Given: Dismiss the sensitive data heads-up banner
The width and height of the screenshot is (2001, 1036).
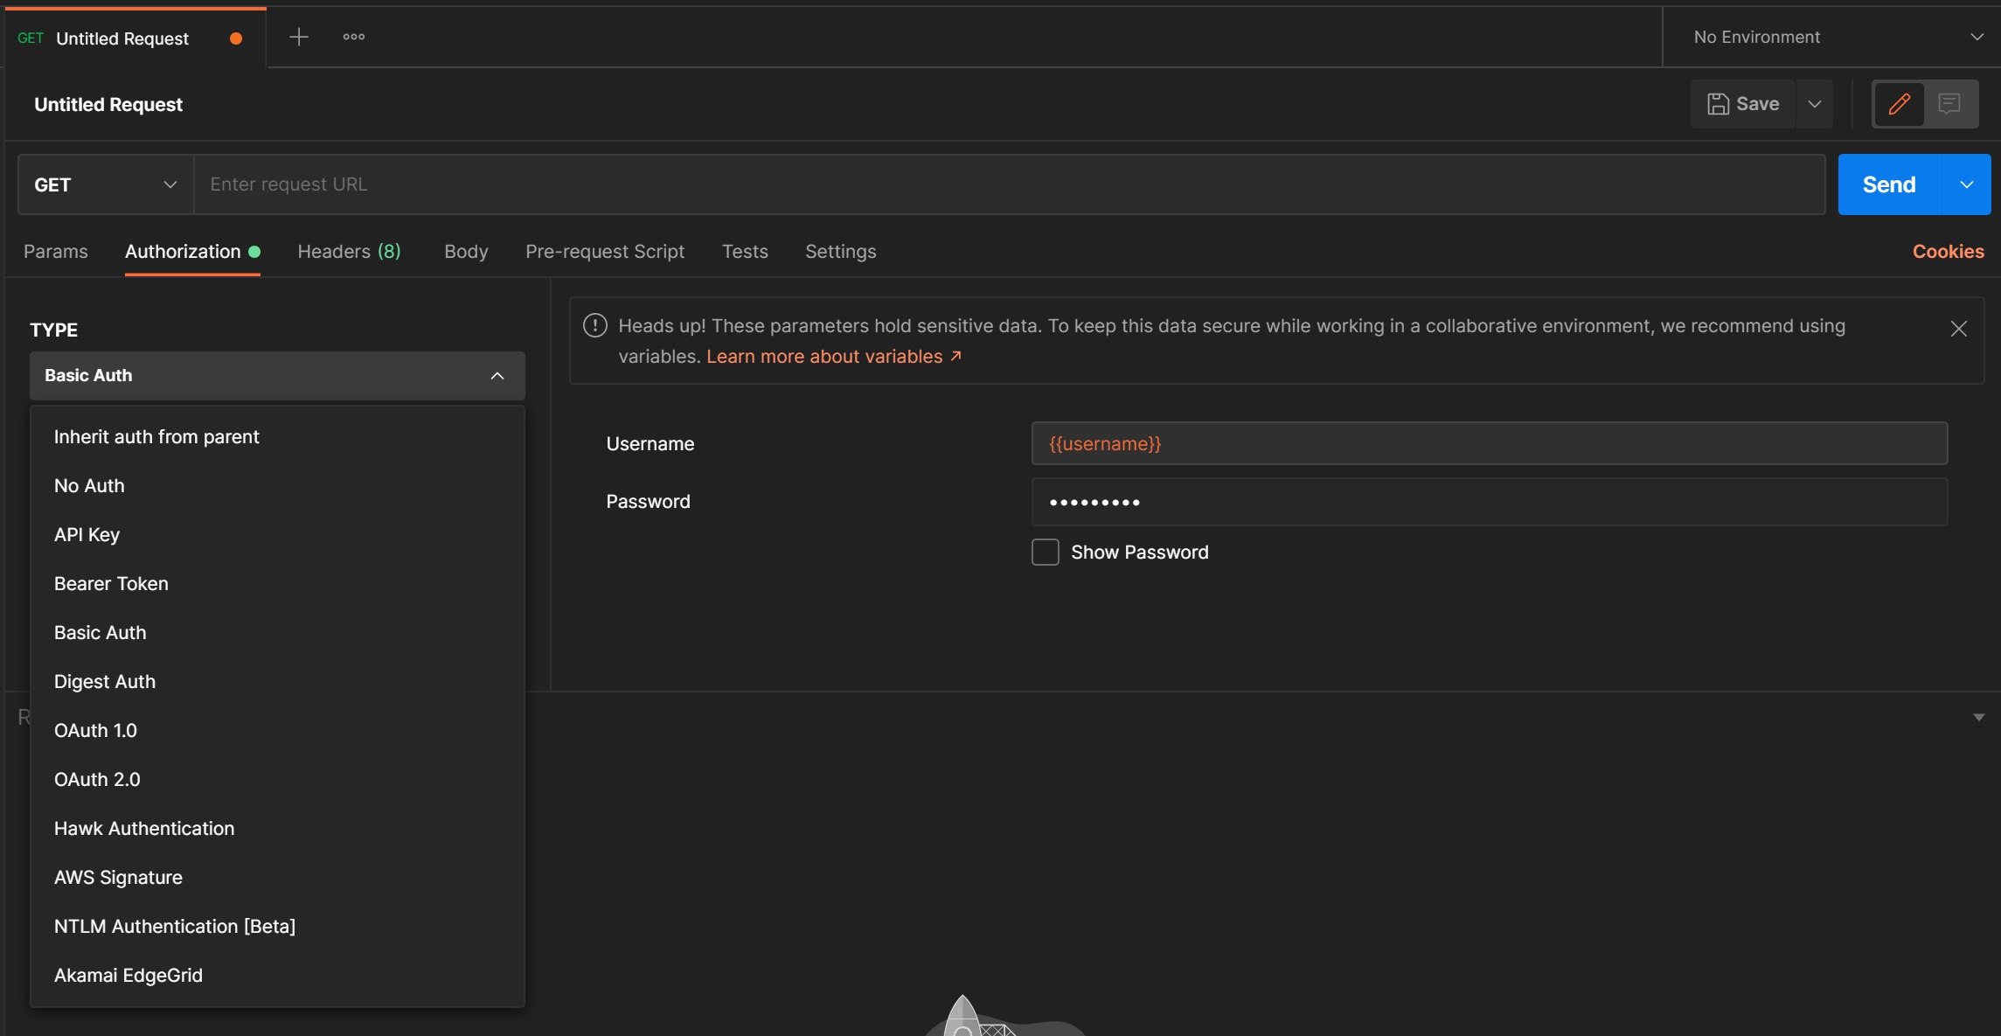Looking at the screenshot, I should [1958, 329].
